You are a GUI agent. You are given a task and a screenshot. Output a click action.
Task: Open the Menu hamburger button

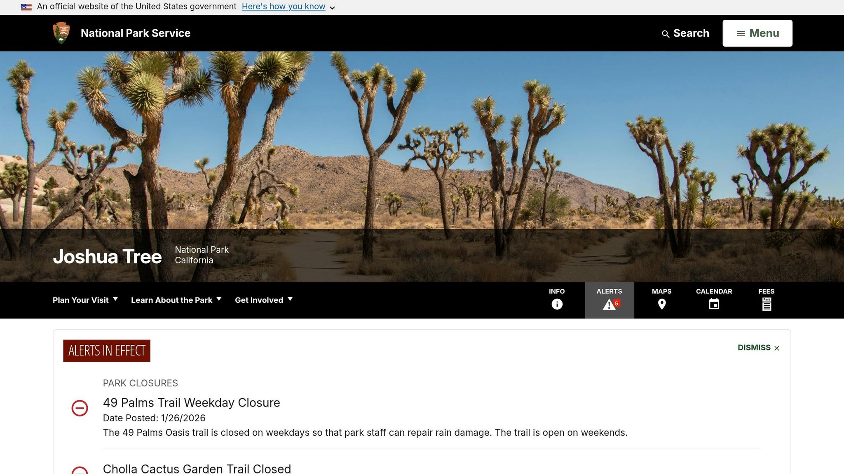tap(757, 33)
